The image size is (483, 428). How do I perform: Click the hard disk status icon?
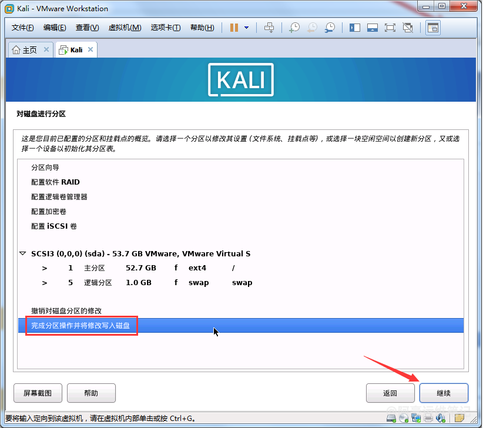pyautogui.click(x=390, y=419)
